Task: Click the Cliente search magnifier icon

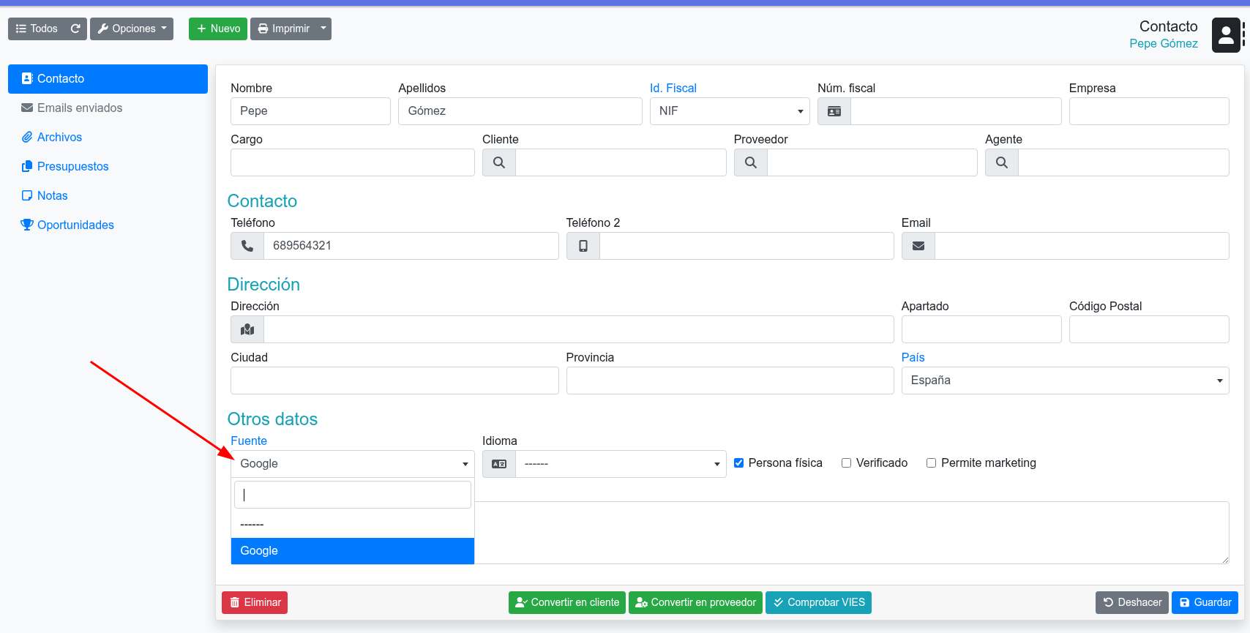Action: pos(499,162)
